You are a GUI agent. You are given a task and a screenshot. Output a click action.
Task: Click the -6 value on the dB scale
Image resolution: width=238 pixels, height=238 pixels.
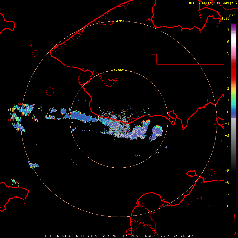[227, 182]
